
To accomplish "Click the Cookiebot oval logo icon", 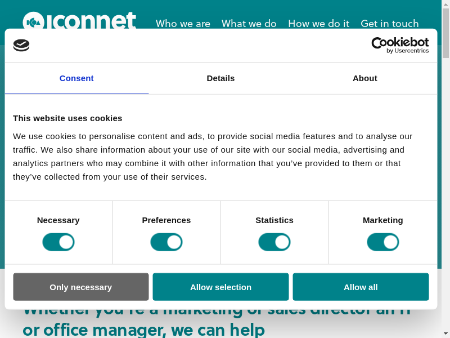I will [x=21, y=45].
